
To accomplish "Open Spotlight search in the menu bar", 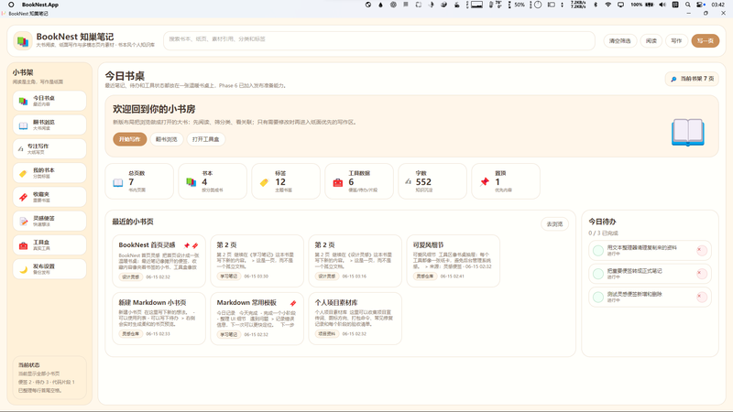I will pos(688,5).
